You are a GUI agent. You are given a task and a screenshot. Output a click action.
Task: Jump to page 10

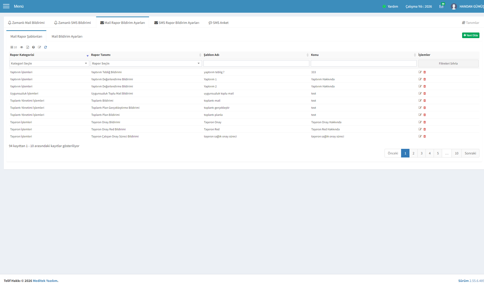[457, 153]
